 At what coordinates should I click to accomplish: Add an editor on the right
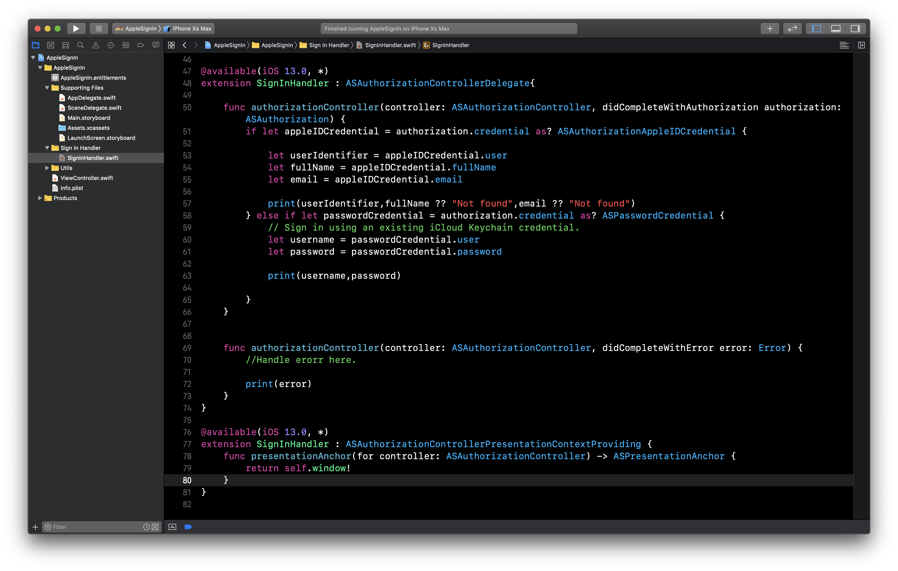point(861,45)
